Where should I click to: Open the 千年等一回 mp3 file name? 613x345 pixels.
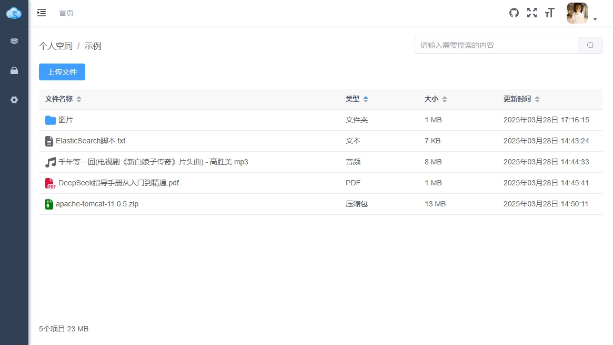point(153,162)
